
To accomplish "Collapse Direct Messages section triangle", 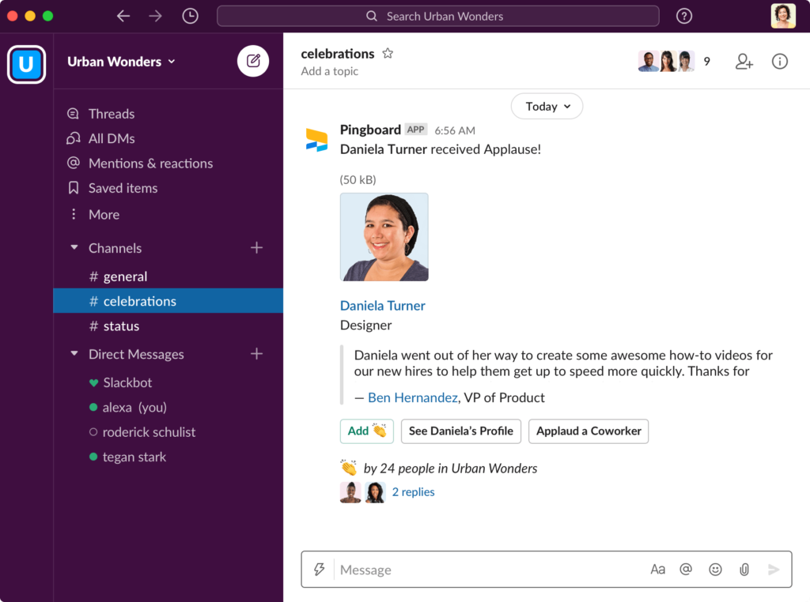I will click(x=74, y=353).
